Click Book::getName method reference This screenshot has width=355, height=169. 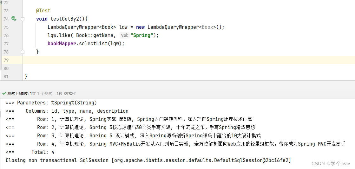point(95,35)
